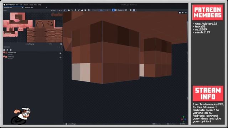Viewport: 228px width, 128px height.
Task: Click the icon left of status bar armadillo.geo
Action: pos(66,124)
